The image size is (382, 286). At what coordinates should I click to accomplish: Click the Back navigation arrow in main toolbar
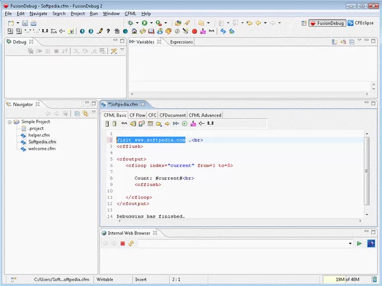point(258,23)
